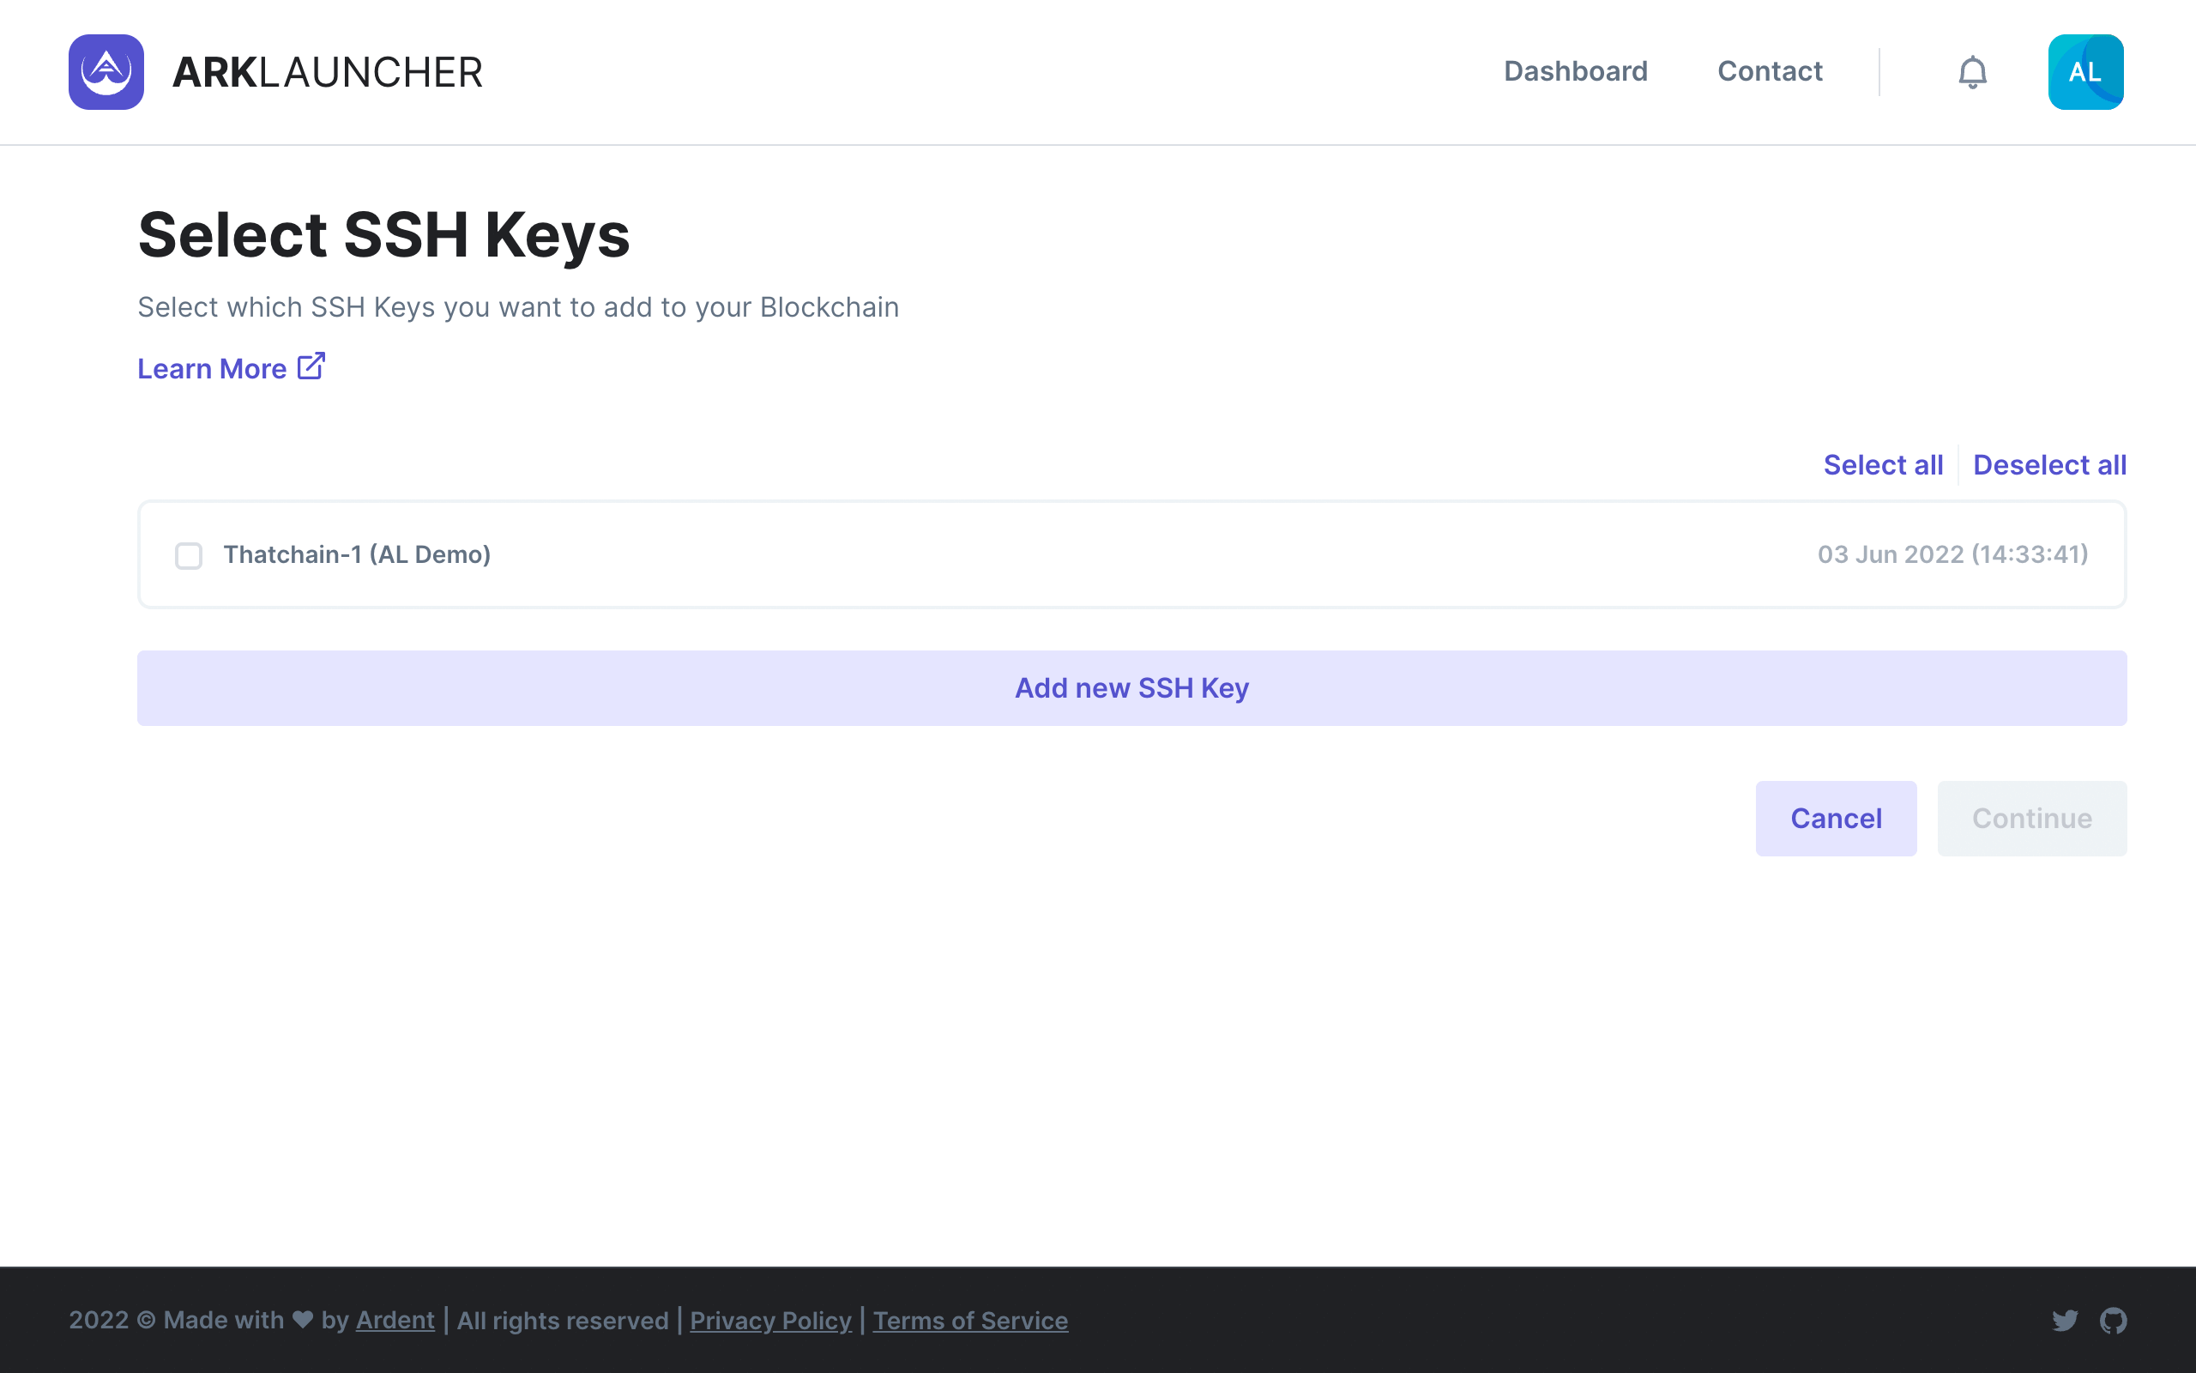Click Deselect all keys link
This screenshot has height=1373, width=2196.
coord(2049,465)
